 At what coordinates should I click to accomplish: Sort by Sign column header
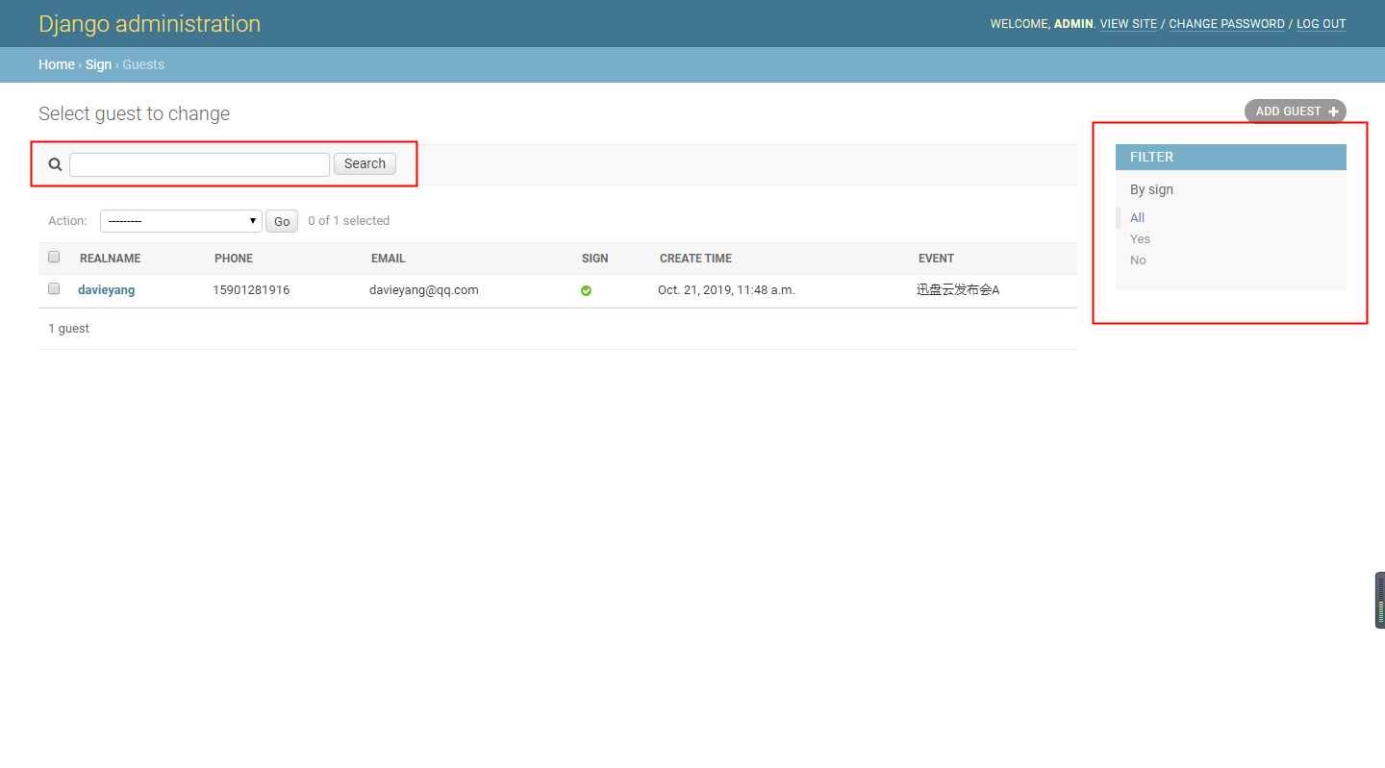[595, 259]
